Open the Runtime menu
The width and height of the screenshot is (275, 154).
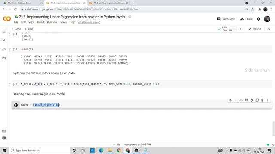pyautogui.click(x=52, y=22)
